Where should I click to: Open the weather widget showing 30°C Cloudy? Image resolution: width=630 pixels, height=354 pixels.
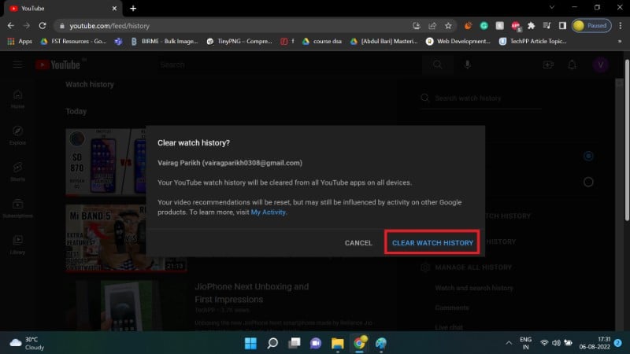(27, 343)
